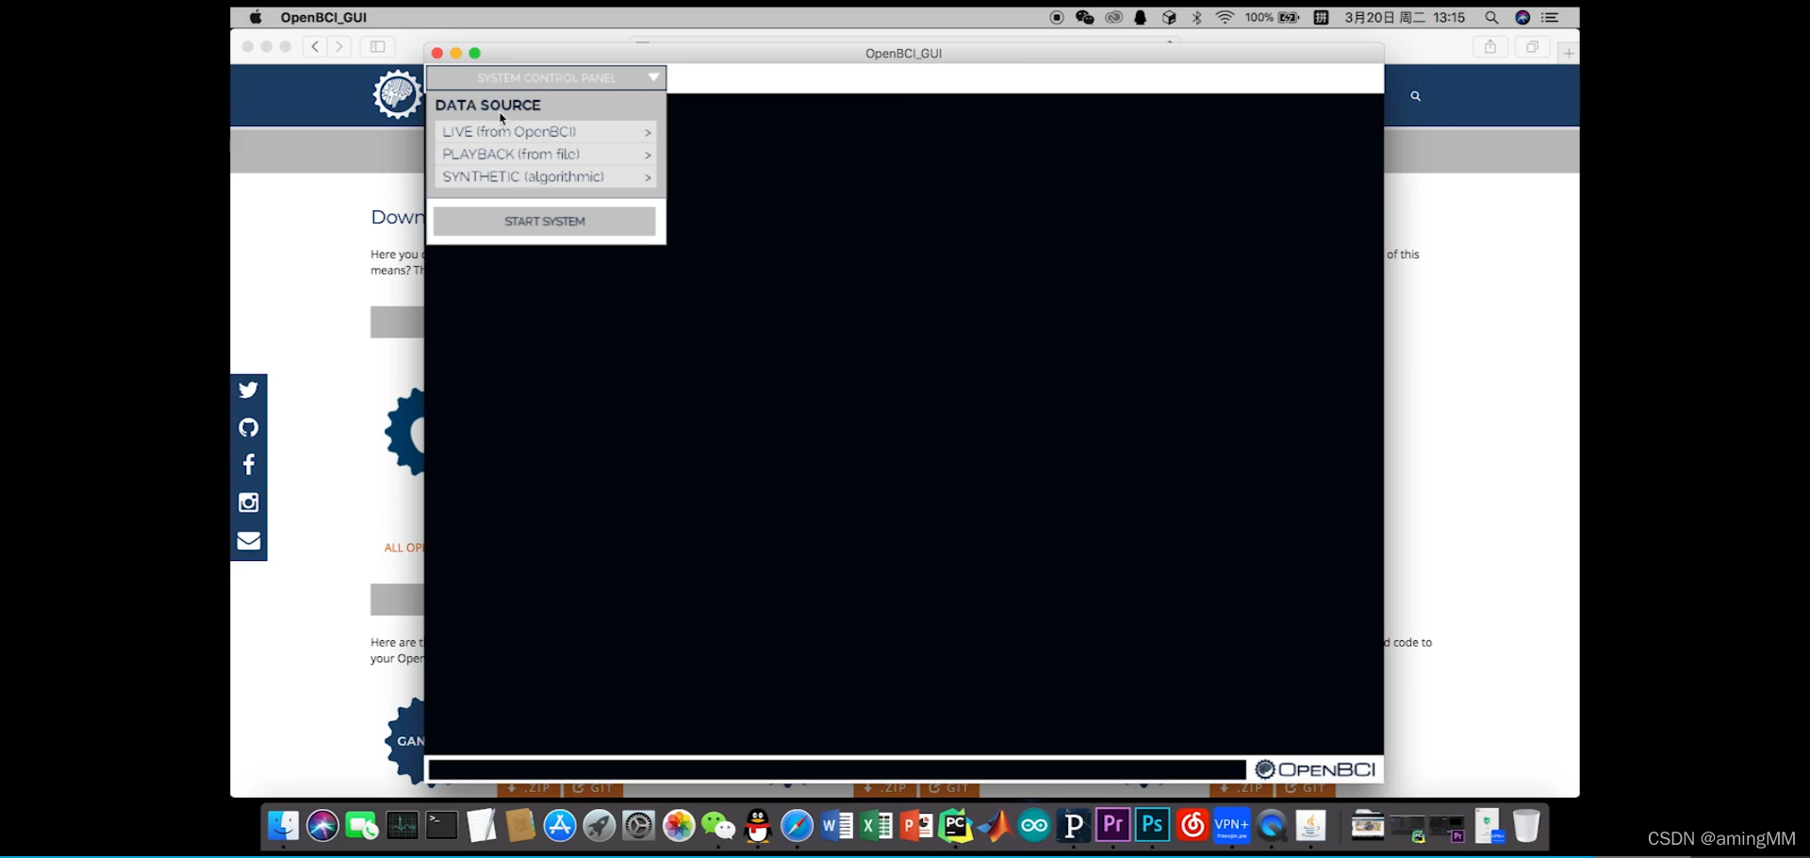Open Activity Monitor from the Dock
This screenshot has height=858, width=1810.
coord(402,827)
